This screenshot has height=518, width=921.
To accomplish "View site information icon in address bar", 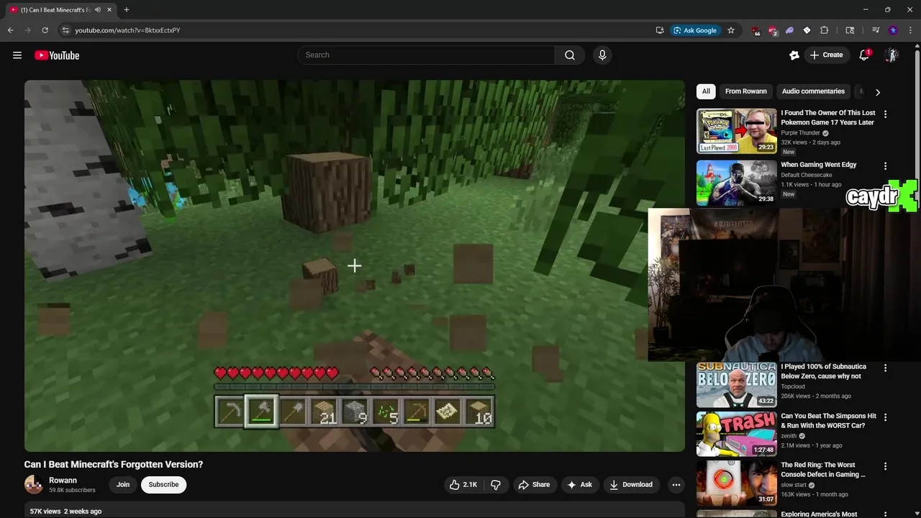I will click(65, 30).
